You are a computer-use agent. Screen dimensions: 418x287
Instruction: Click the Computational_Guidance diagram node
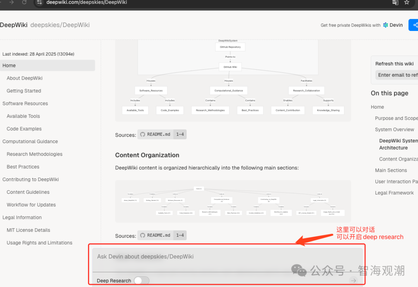tap(229, 91)
